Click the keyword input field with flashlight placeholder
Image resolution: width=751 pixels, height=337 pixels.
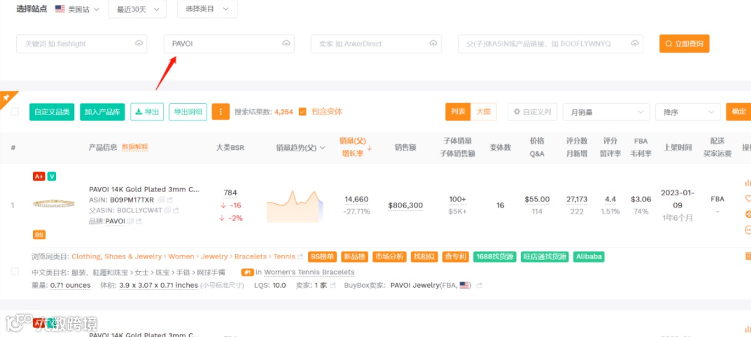pos(82,44)
